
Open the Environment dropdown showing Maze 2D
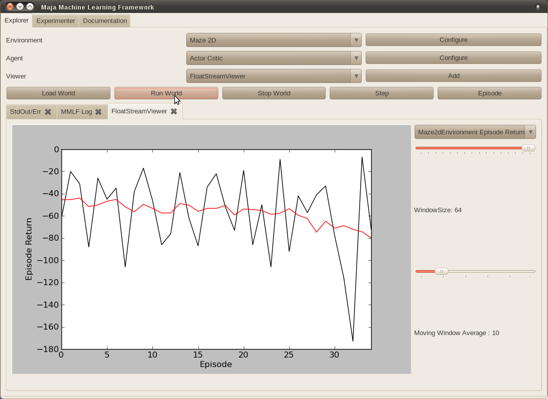274,40
